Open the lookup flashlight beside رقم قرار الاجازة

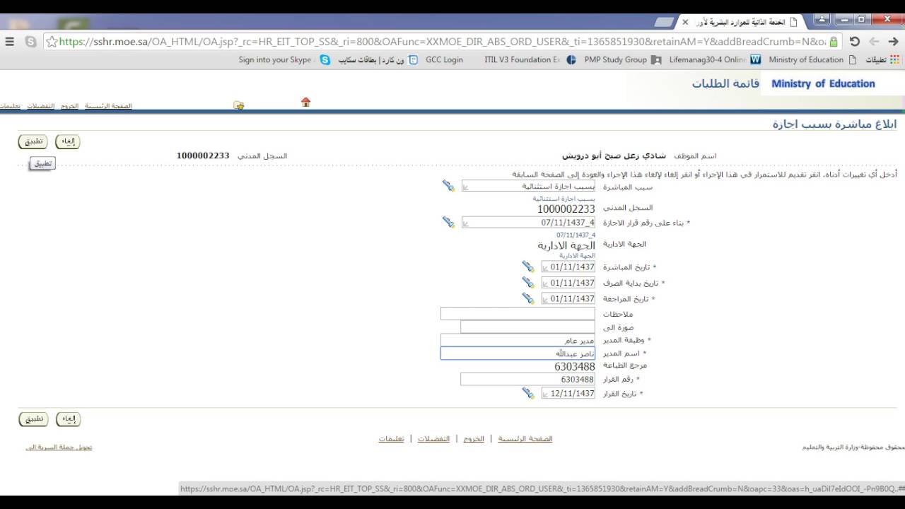448,222
